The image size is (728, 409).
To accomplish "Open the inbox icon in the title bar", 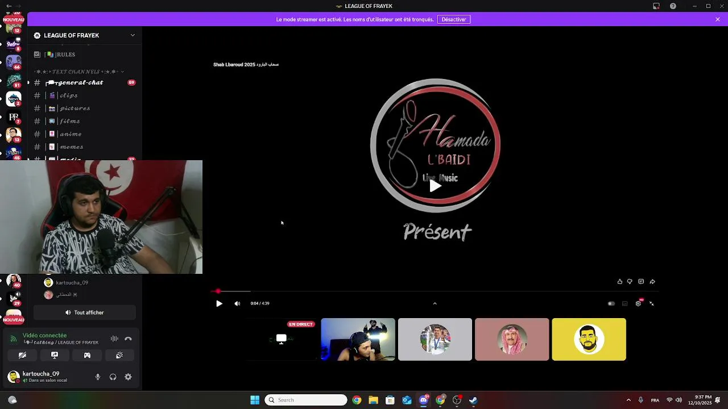I will (656, 6).
